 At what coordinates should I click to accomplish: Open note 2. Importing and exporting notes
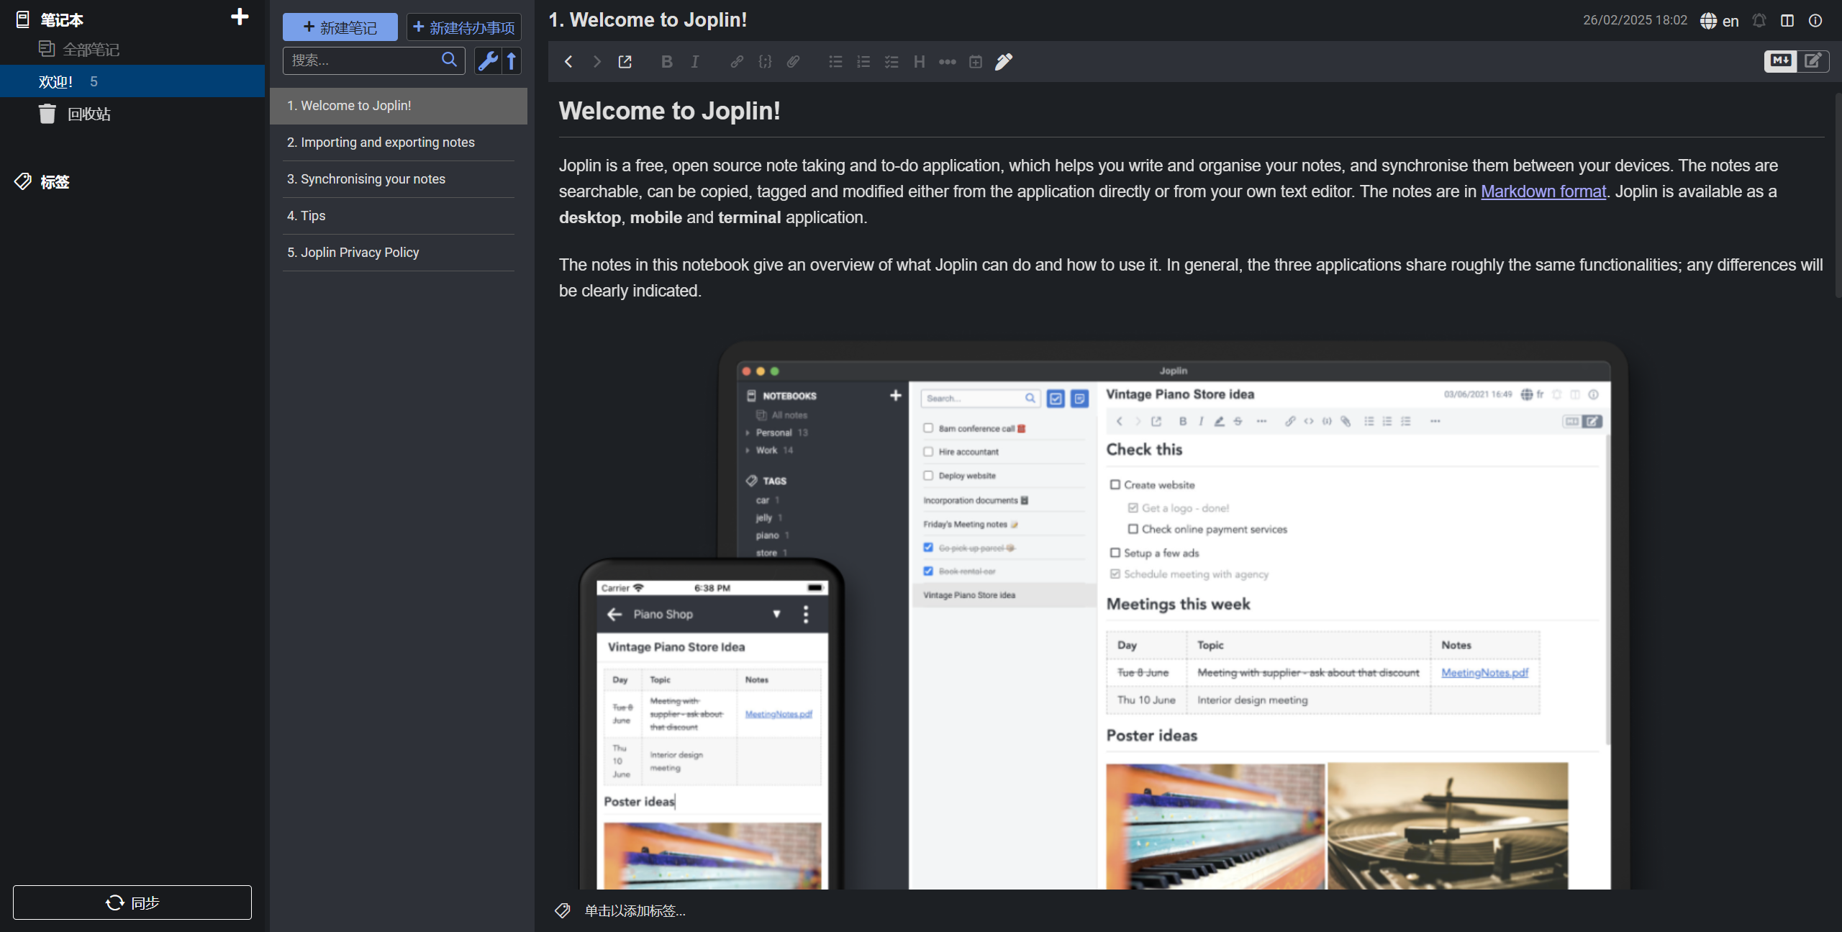click(x=399, y=142)
